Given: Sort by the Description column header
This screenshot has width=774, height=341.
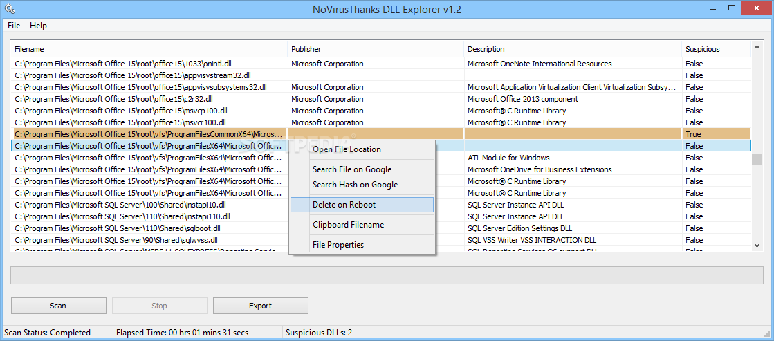Looking at the screenshot, I should click(x=573, y=49).
